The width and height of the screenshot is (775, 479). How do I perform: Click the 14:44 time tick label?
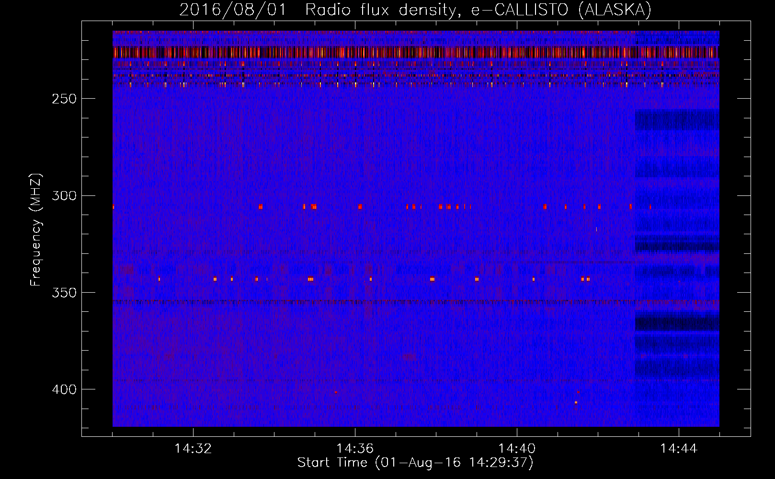[679, 449]
